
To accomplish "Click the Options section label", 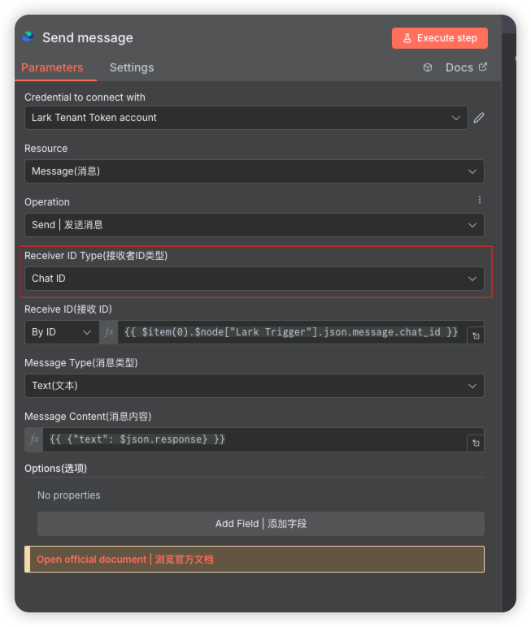I will click(x=55, y=469).
